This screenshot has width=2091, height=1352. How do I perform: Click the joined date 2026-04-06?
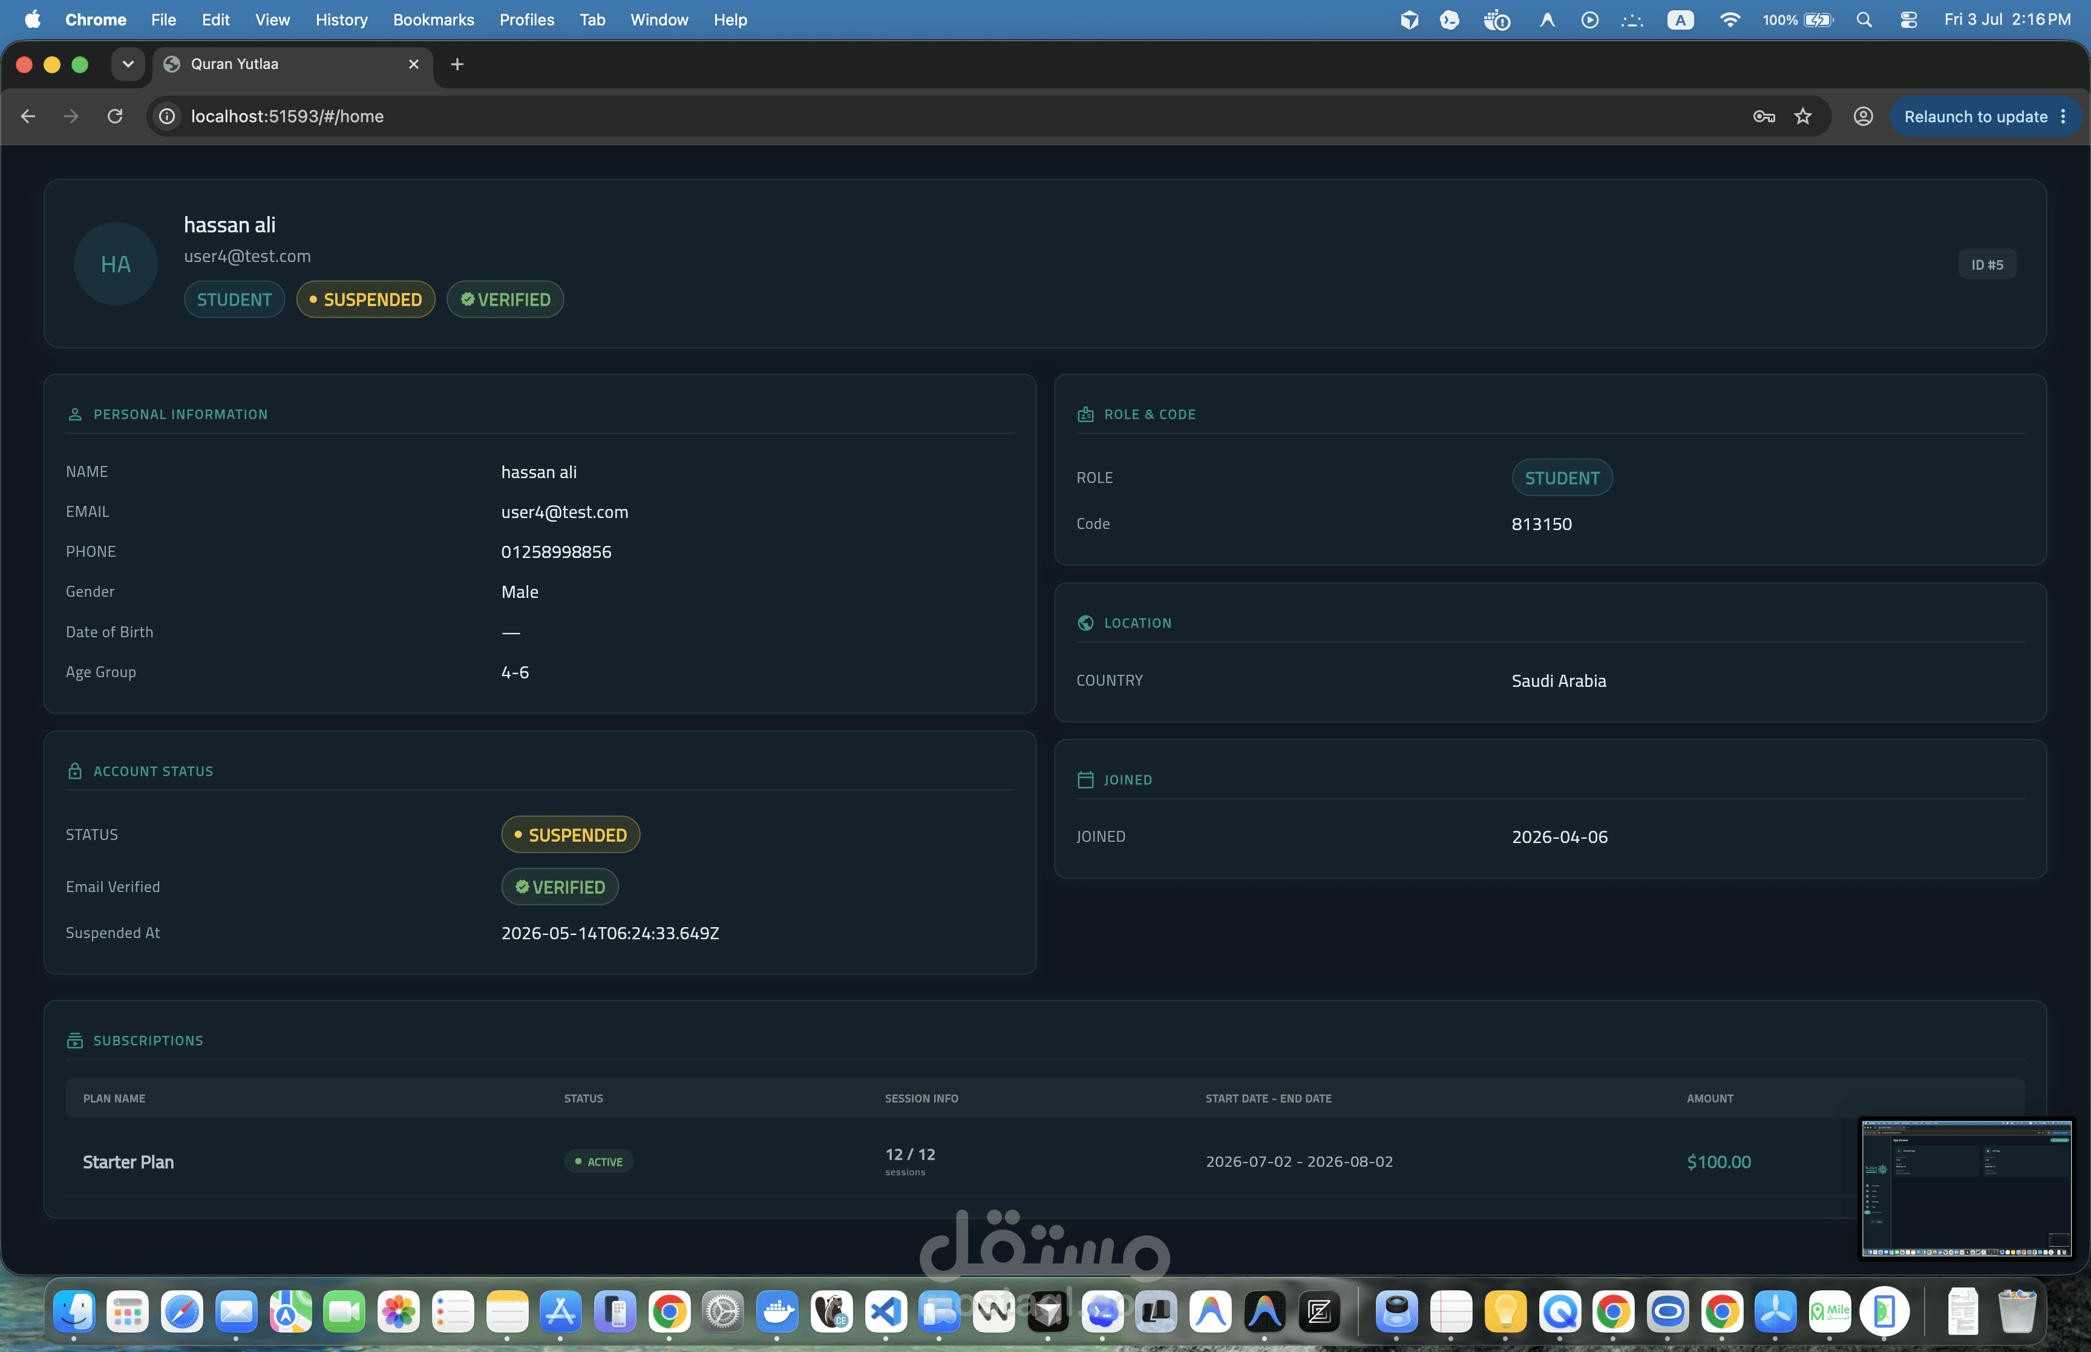click(1560, 836)
